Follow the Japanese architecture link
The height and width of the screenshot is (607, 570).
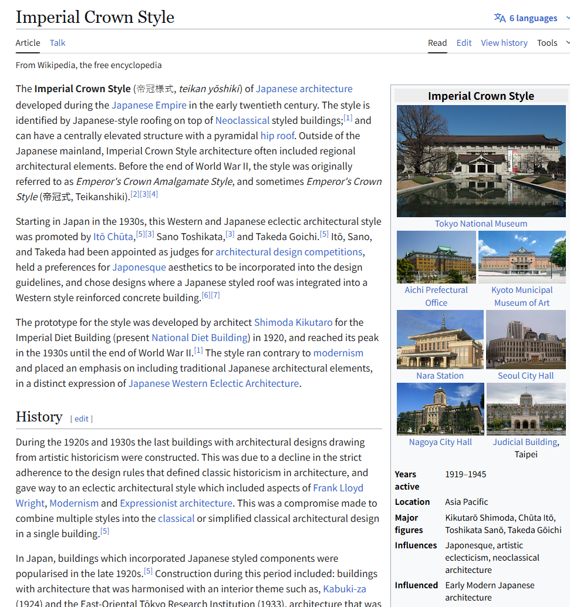click(304, 89)
